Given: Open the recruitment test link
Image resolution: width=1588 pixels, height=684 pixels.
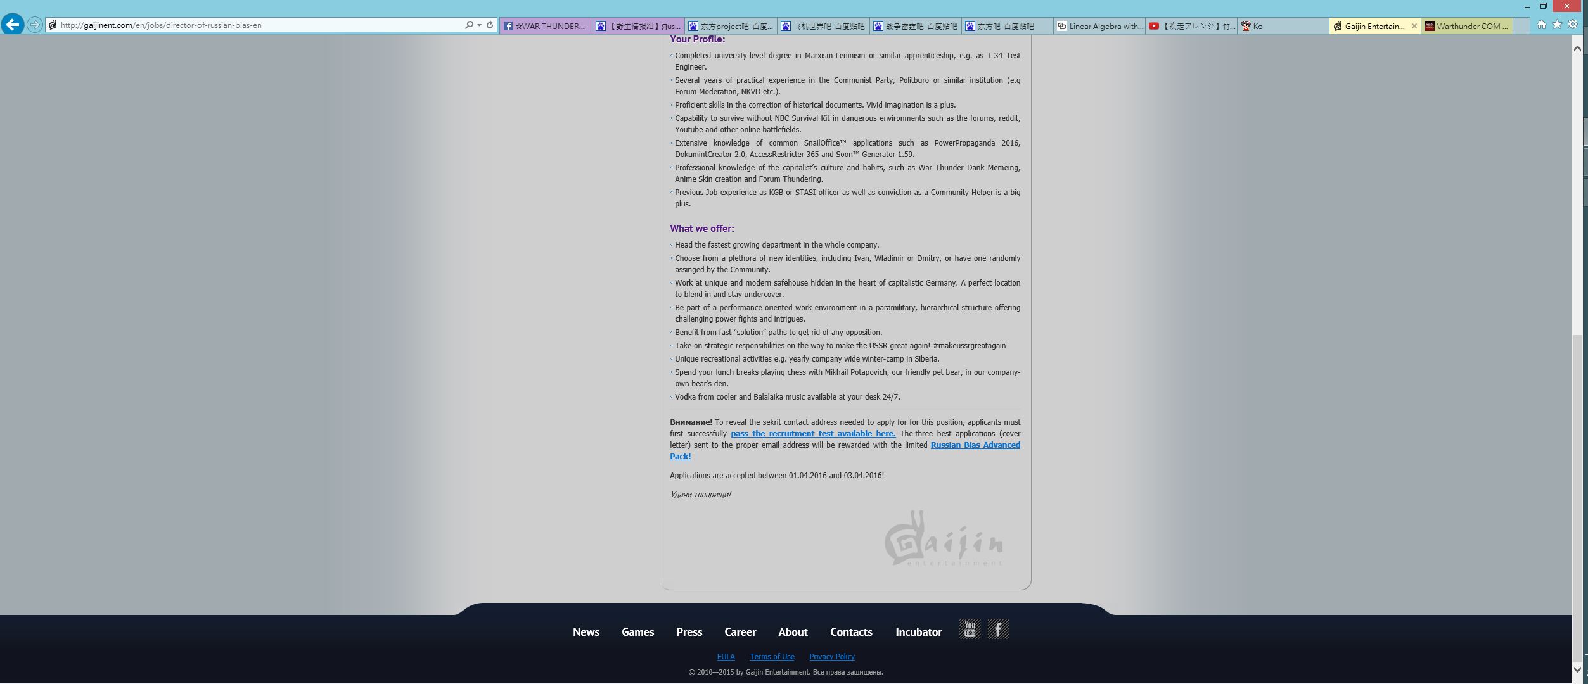Looking at the screenshot, I should (x=813, y=434).
